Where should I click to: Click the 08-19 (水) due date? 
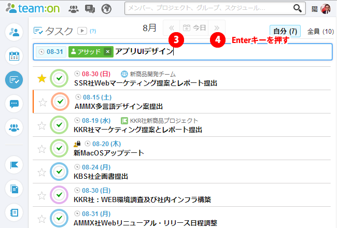click(96, 121)
